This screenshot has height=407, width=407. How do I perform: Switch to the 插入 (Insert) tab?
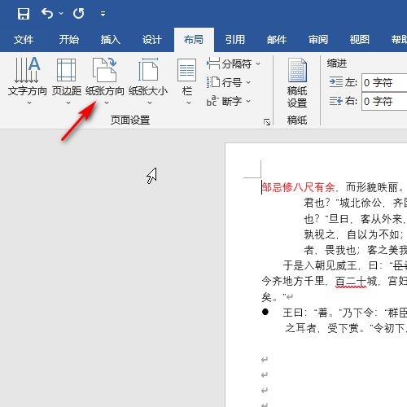tap(111, 40)
